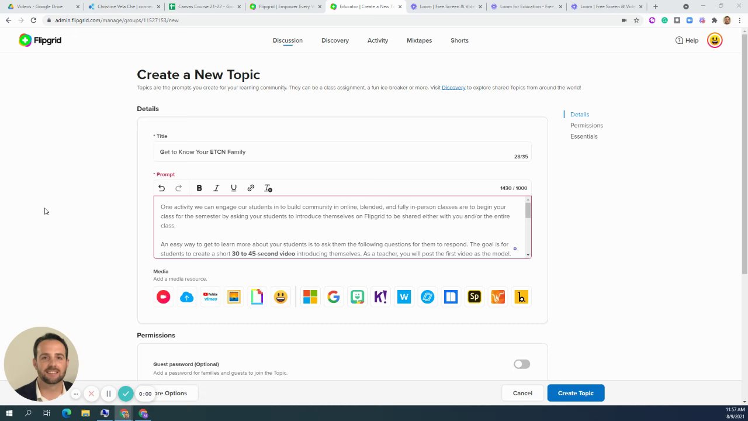Switch to the Canvas Course 21-22 tab
This screenshot has height=421, width=748.
pyautogui.click(x=205, y=6)
